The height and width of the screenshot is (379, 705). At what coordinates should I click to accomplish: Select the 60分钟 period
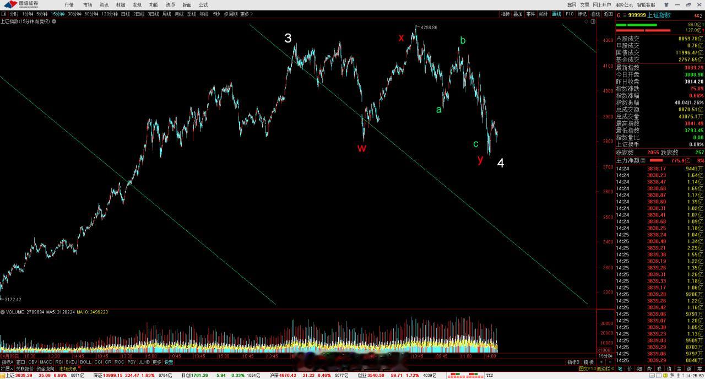[x=91, y=14]
